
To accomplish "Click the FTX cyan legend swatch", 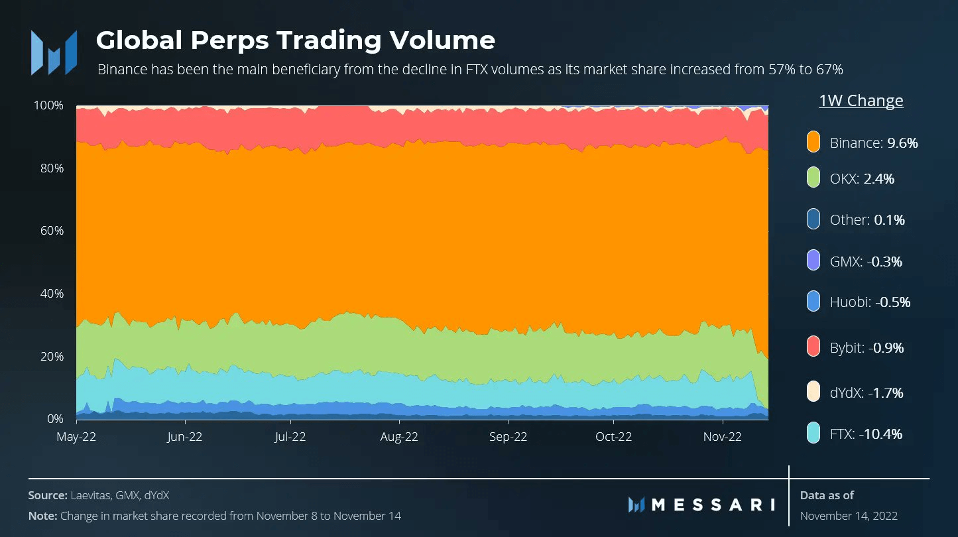I will (x=813, y=434).
